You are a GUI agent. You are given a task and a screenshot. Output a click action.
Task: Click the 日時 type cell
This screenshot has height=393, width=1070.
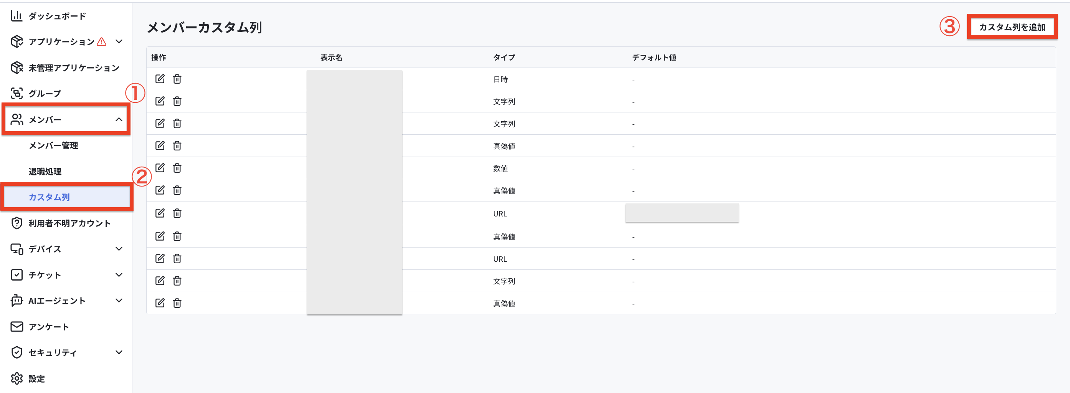(x=500, y=79)
